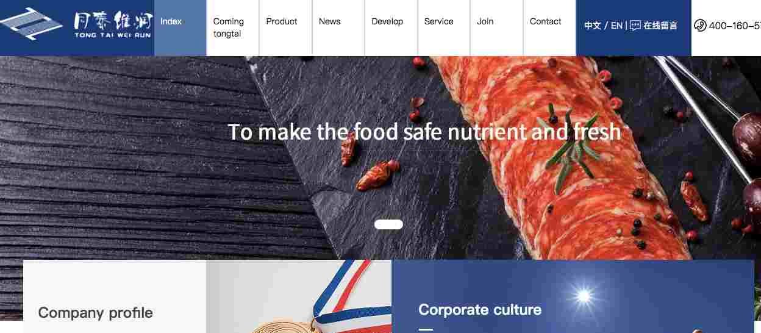Switch language to 中文
This screenshot has width=761, height=333.
592,26
